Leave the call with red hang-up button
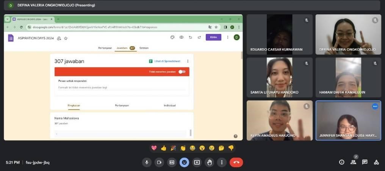Image resolution: width=385 pixels, height=171 pixels. click(236, 162)
